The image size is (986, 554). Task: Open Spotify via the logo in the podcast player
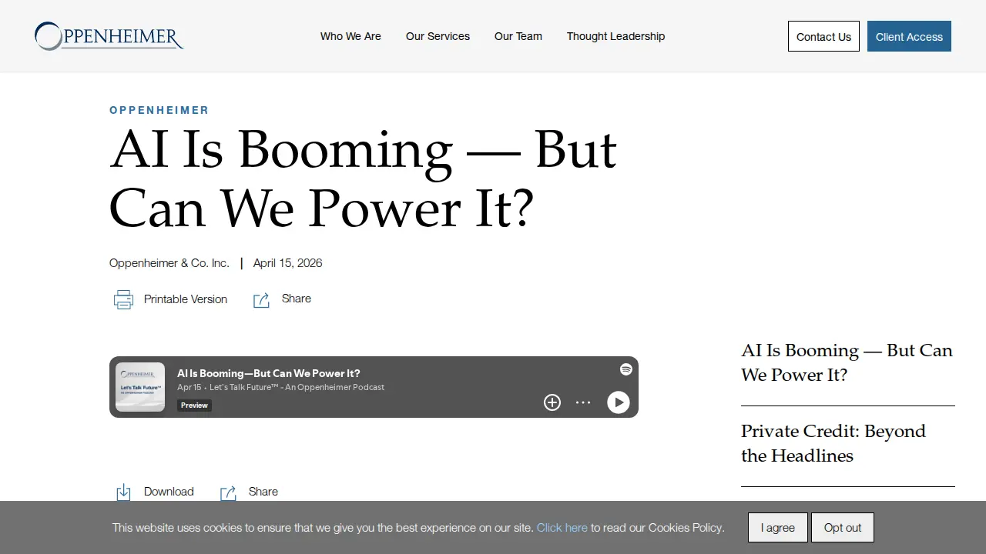[626, 369]
